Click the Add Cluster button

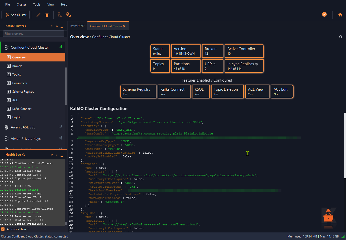[16, 15]
